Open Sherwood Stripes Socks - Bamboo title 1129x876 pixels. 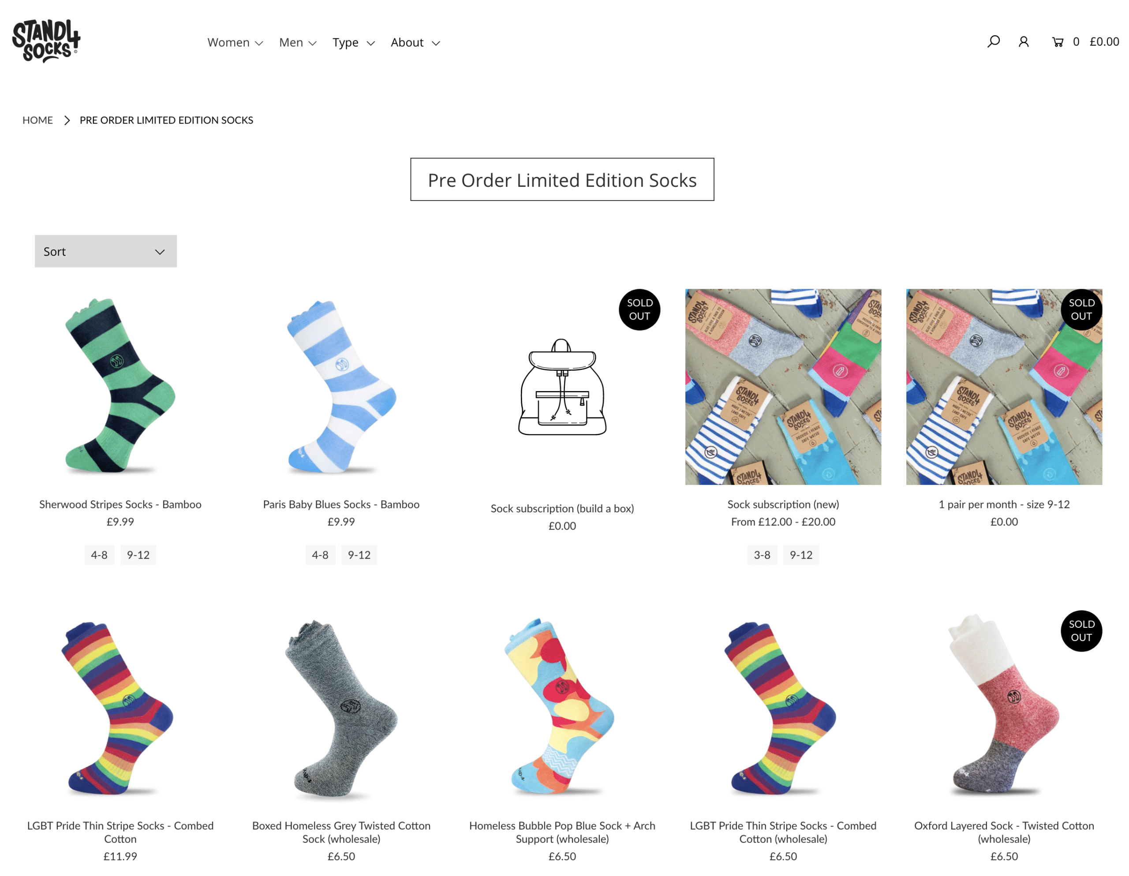[120, 504]
